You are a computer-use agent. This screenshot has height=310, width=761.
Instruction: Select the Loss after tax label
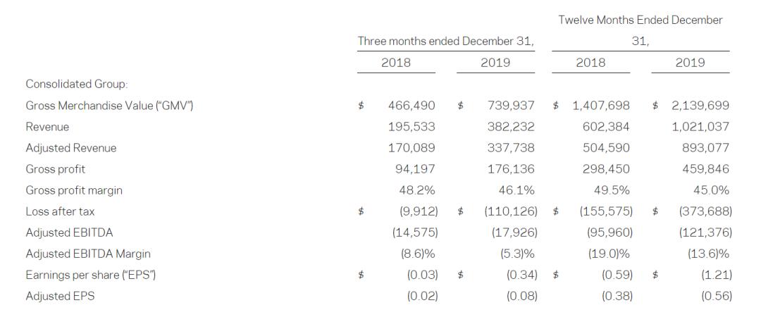point(60,211)
